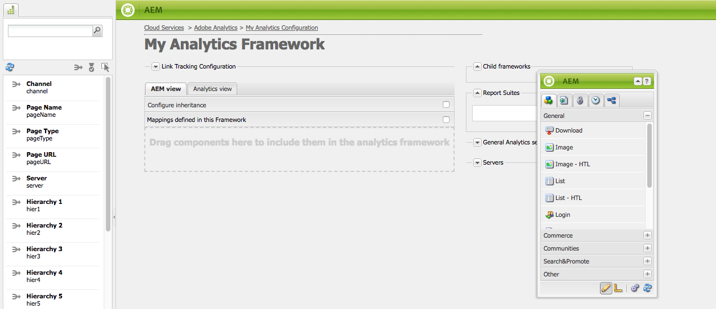
Task: Click the content finder search text field
Action: [x=50, y=31]
